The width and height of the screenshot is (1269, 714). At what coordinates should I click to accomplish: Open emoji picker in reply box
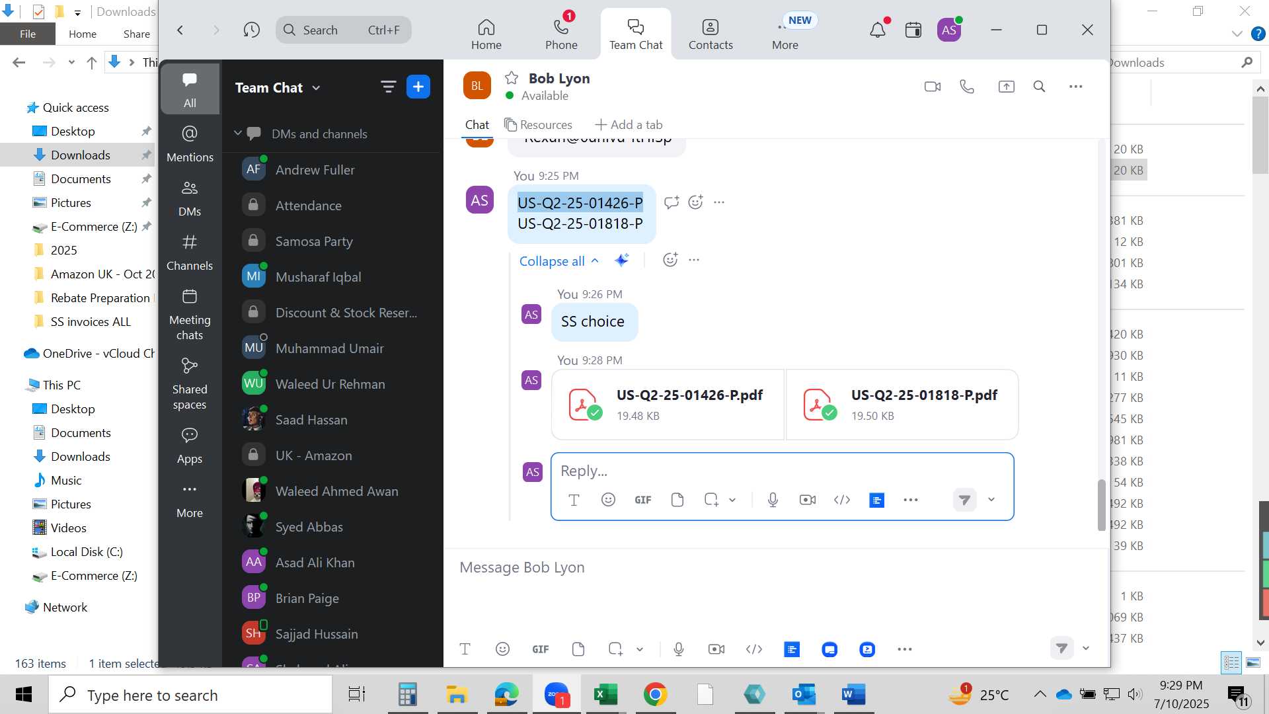pyautogui.click(x=608, y=500)
